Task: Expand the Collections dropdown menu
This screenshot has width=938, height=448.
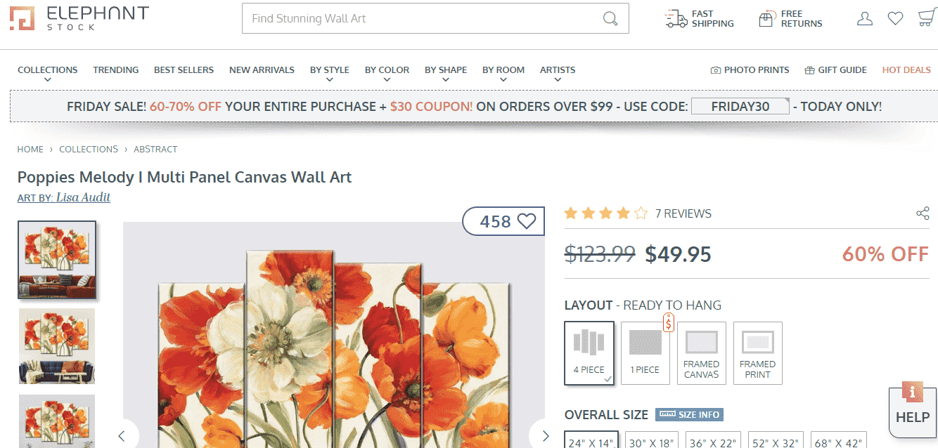Action: (47, 70)
